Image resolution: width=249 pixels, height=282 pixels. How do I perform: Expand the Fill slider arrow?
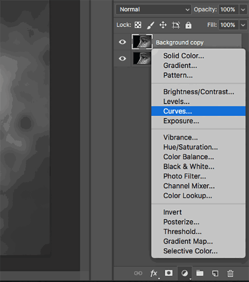[243, 25]
